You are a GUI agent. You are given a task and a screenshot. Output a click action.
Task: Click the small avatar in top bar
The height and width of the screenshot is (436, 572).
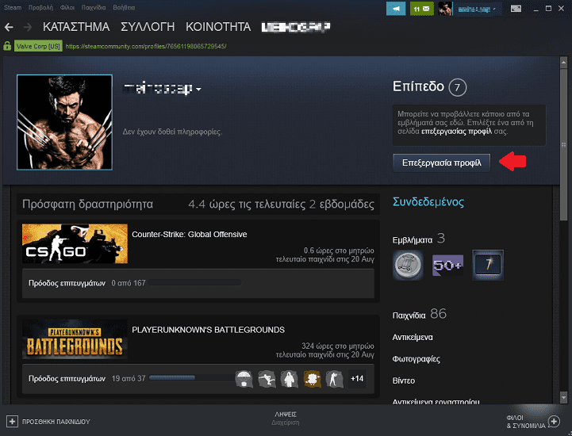coord(445,9)
